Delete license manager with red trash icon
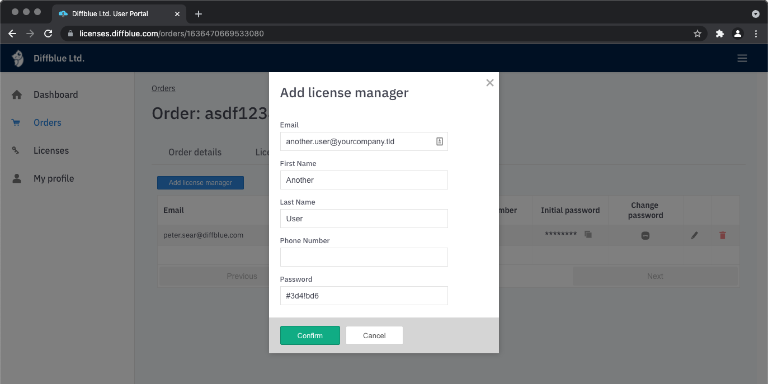The height and width of the screenshot is (384, 768). [x=722, y=236]
